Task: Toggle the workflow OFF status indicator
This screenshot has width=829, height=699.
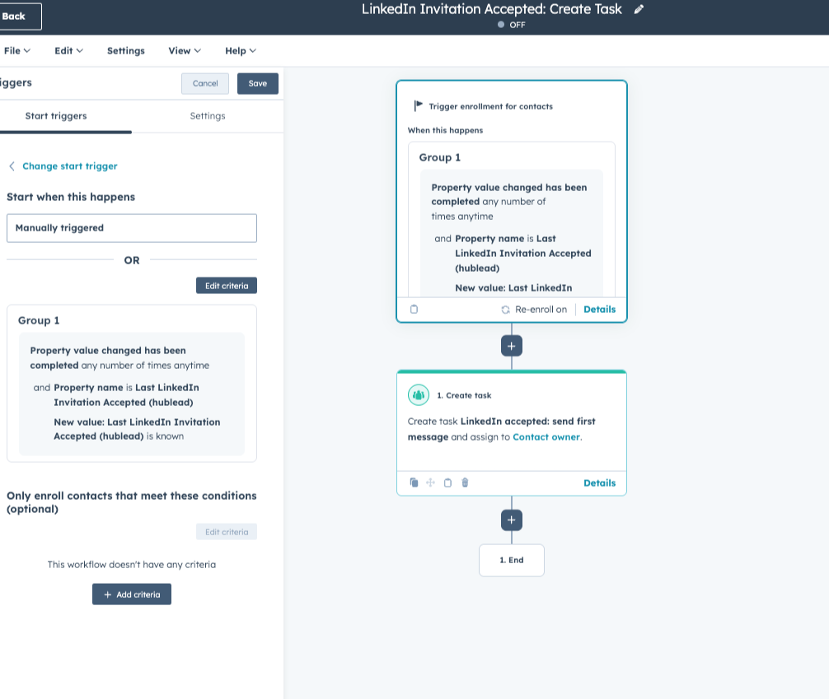Action: (x=511, y=25)
